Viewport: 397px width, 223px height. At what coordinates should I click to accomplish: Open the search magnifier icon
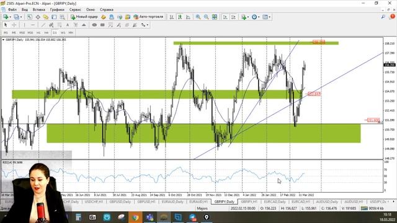tap(383, 17)
